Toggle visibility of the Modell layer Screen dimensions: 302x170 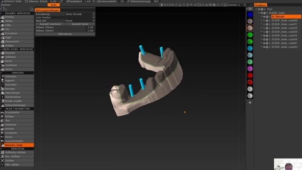click(264, 17)
